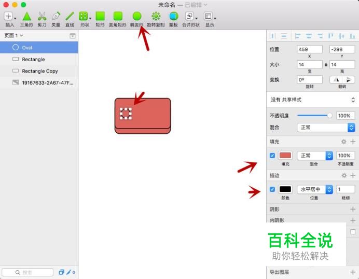The height and width of the screenshot is (279, 359).
Task: Click the slice filter knife icon
Action: tap(68, 272)
